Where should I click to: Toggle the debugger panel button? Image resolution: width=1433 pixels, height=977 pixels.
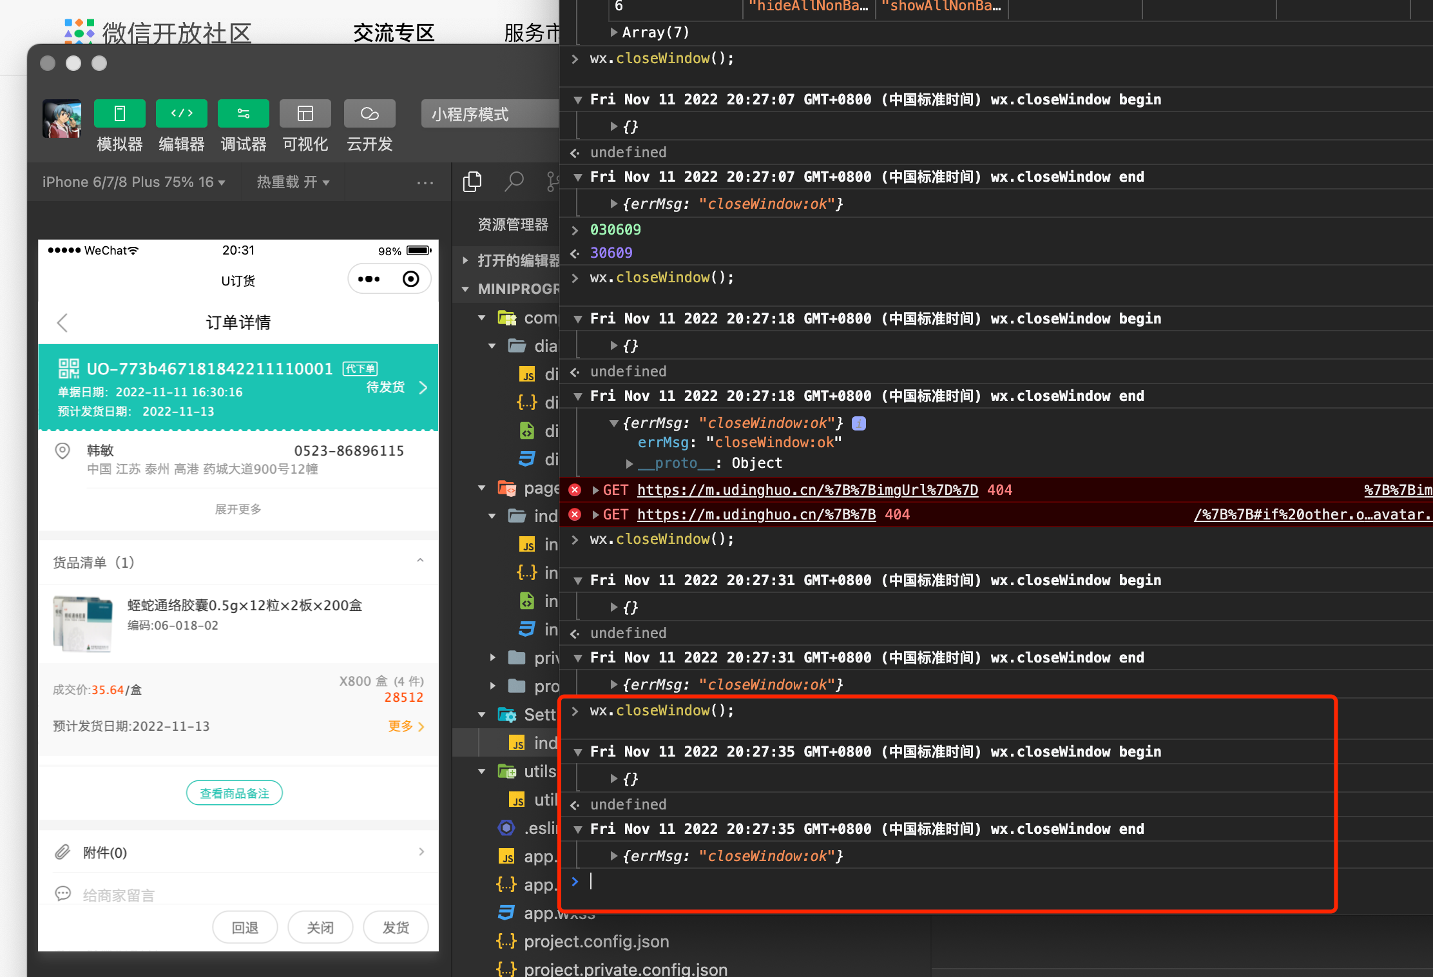tap(243, 114)
